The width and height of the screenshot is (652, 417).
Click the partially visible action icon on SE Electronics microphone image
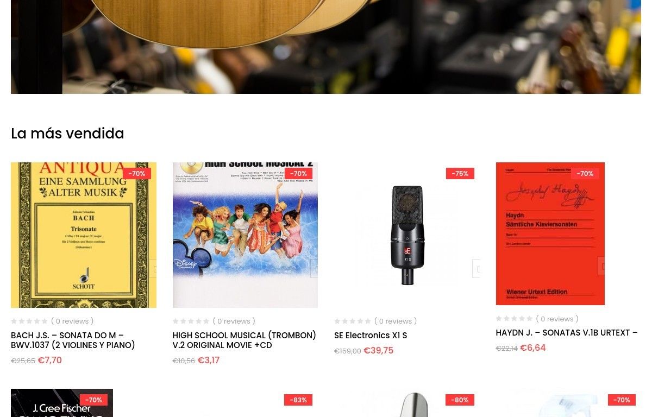[476, 269]
